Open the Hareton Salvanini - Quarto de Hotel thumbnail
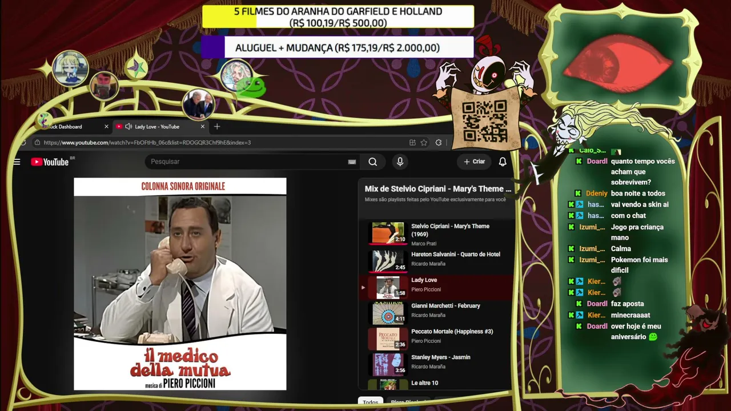The width and height of the screenshot is (731, 411). click(388, 260)
